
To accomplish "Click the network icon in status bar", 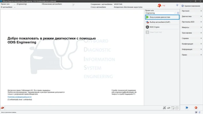I will pos(196,112).
